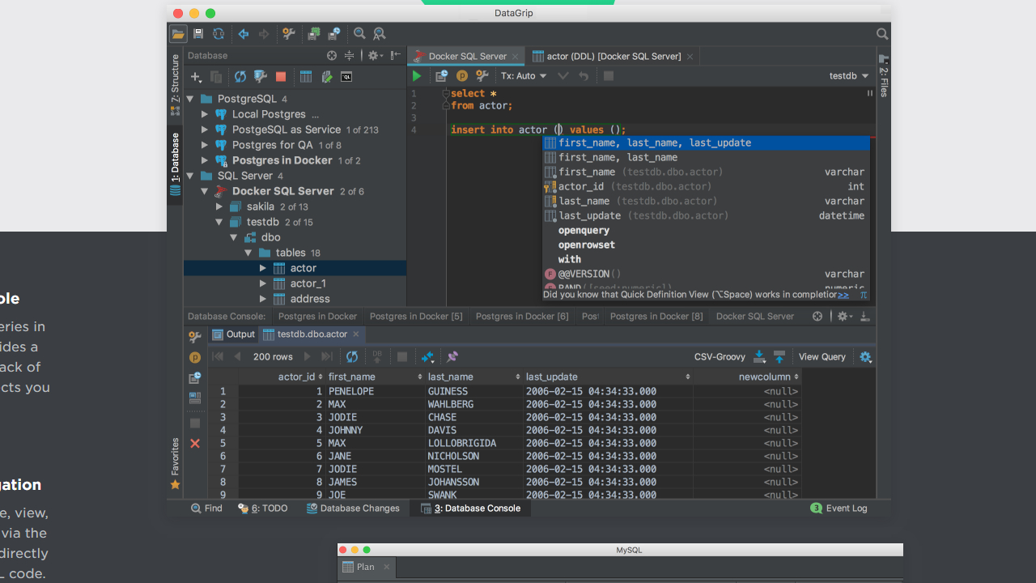Open the Database panel settings gear
The width and height of the screenshot is (1036, 583).
point(373,55)
